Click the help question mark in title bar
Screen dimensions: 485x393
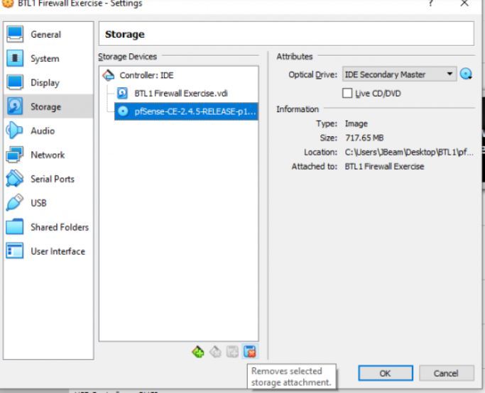(430, 4)
